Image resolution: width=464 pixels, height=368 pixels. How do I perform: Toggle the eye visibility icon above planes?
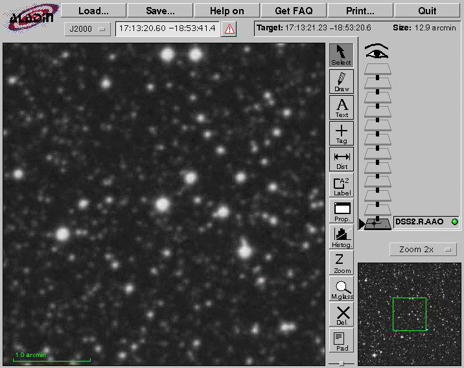coord(377,51)
